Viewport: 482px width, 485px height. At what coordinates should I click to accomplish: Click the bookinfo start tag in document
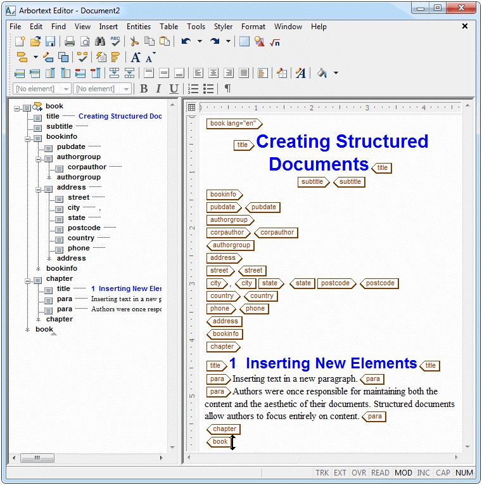click(x=225, y=194)
